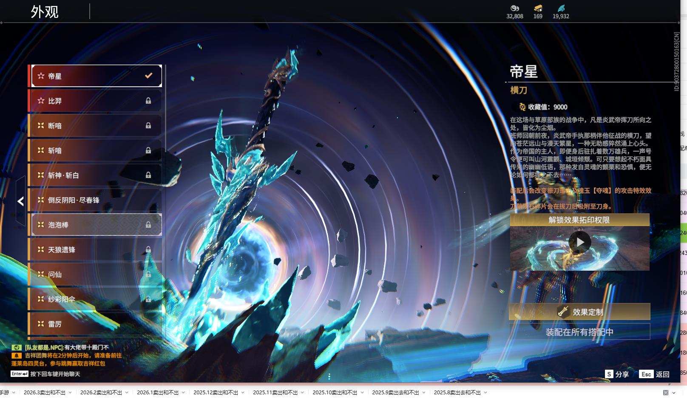
Task: Click the S key share icon
Action: point(609,374)
